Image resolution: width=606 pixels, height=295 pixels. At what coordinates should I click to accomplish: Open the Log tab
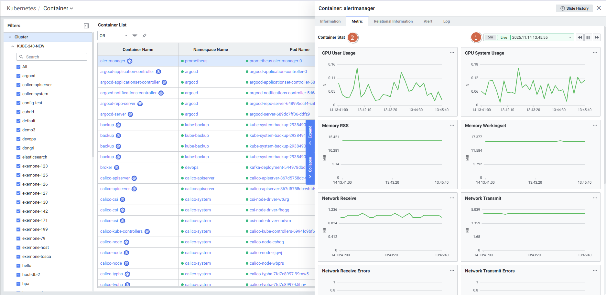446,21
